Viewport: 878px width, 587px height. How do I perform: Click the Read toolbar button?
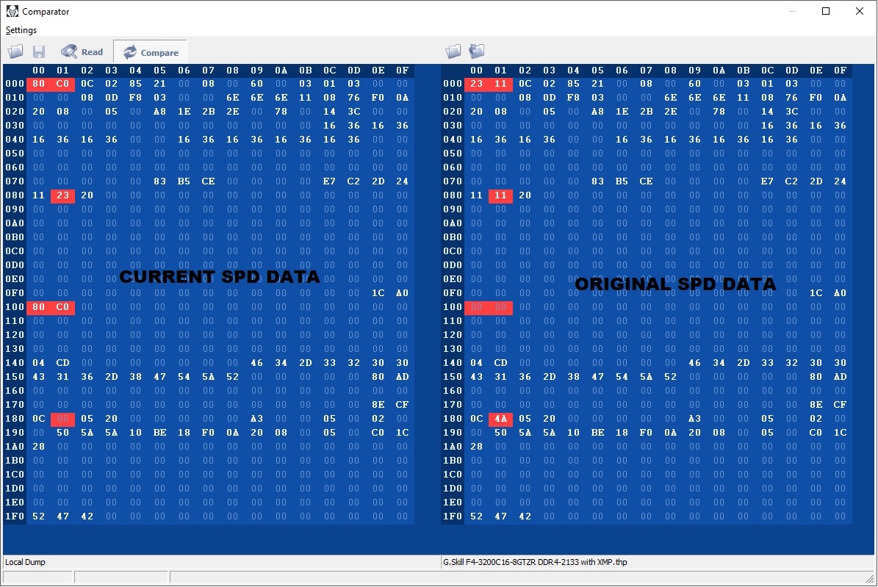coord(82,51)
